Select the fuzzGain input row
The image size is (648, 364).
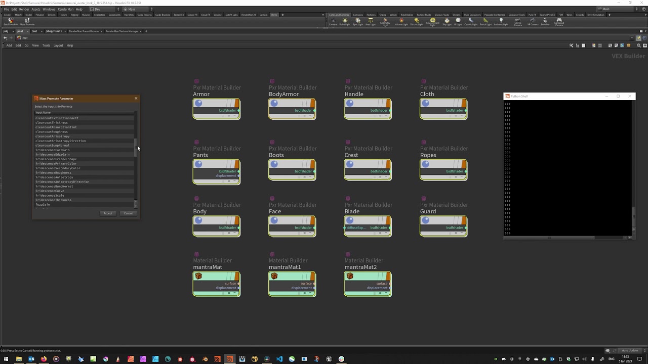[x=84, y=205]
